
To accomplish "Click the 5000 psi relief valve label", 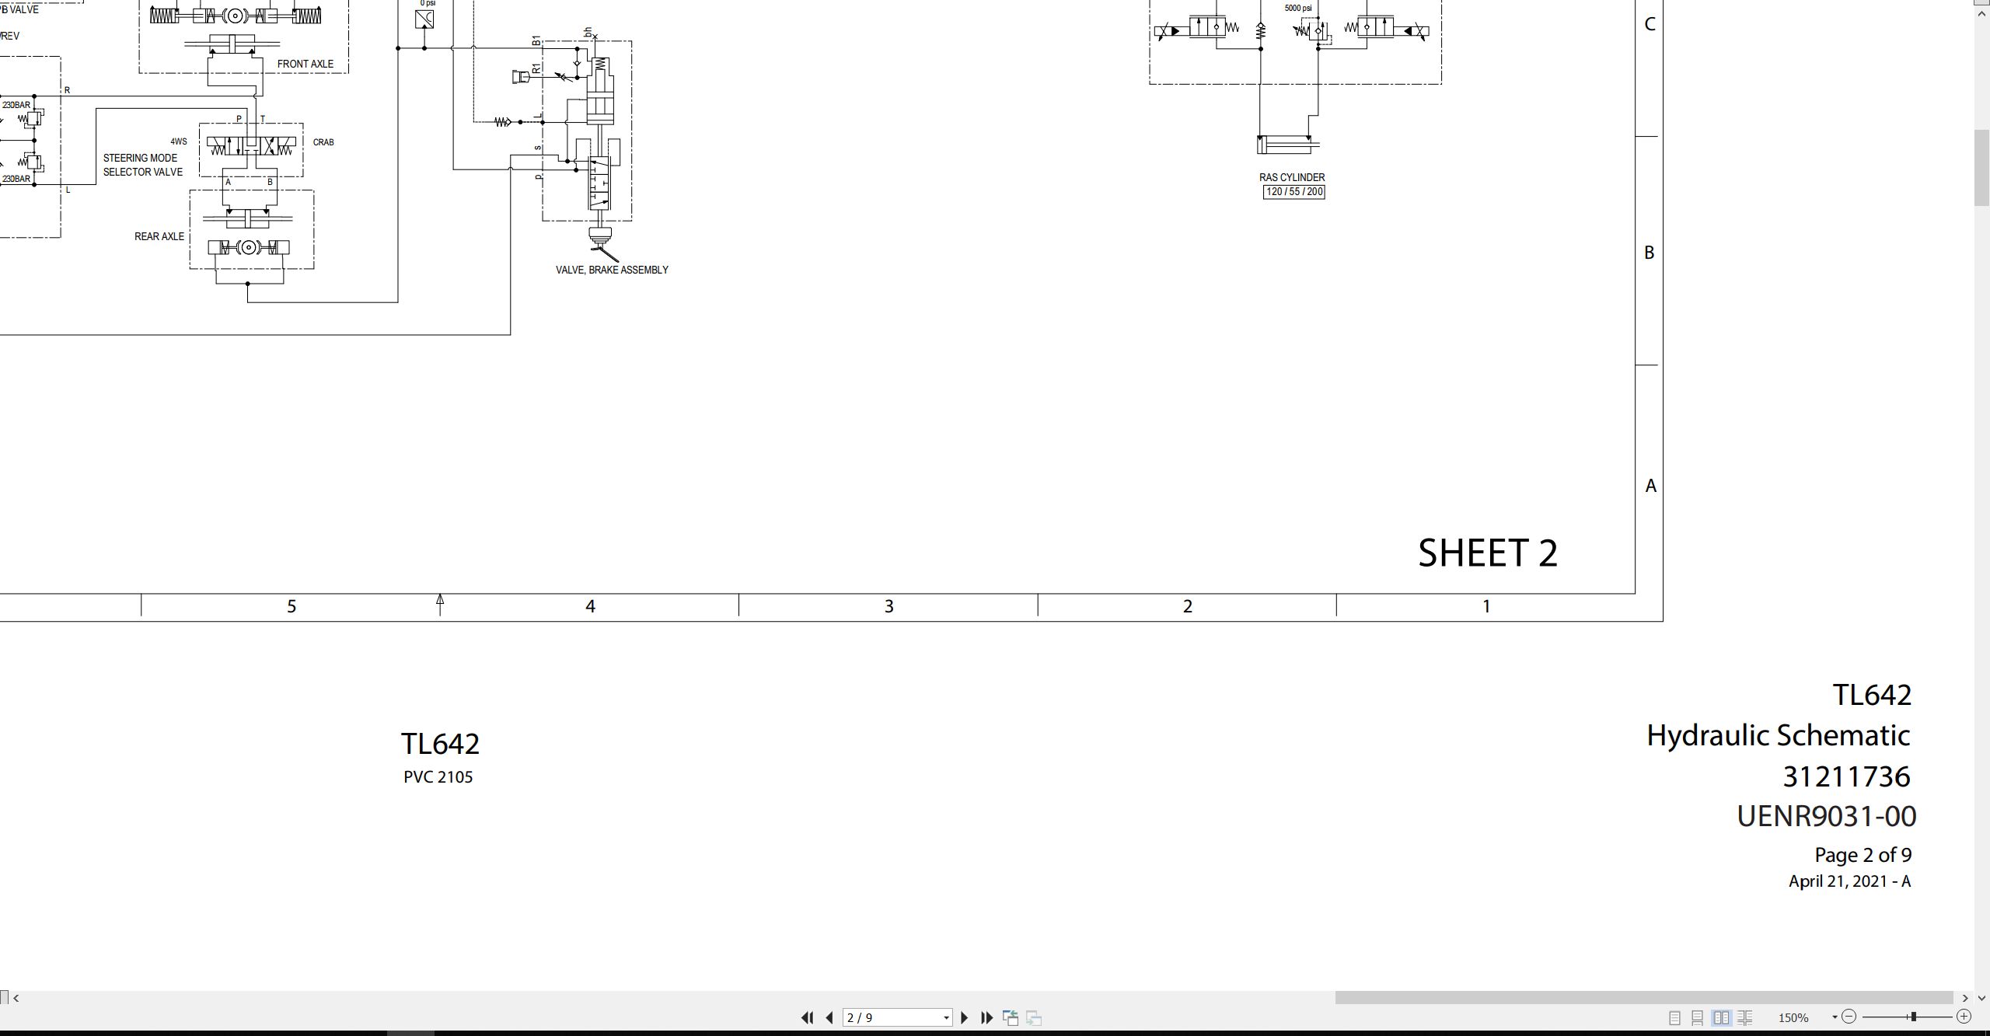I will coord(1298,8).
